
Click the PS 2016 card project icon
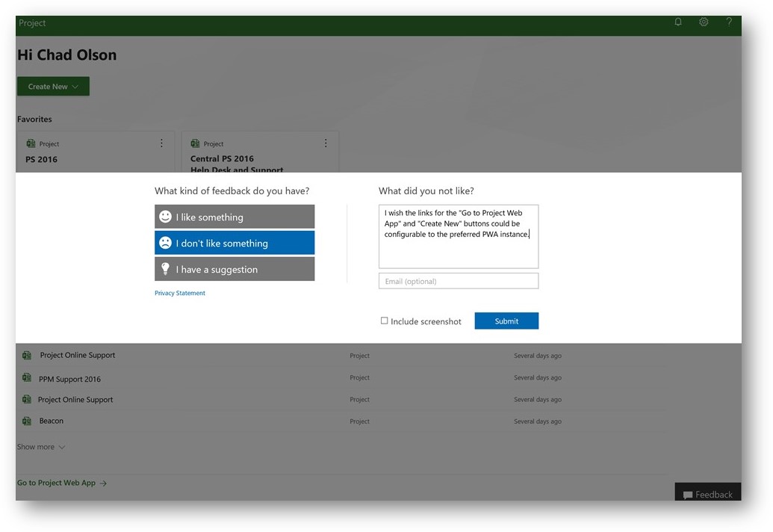point(31,143)
